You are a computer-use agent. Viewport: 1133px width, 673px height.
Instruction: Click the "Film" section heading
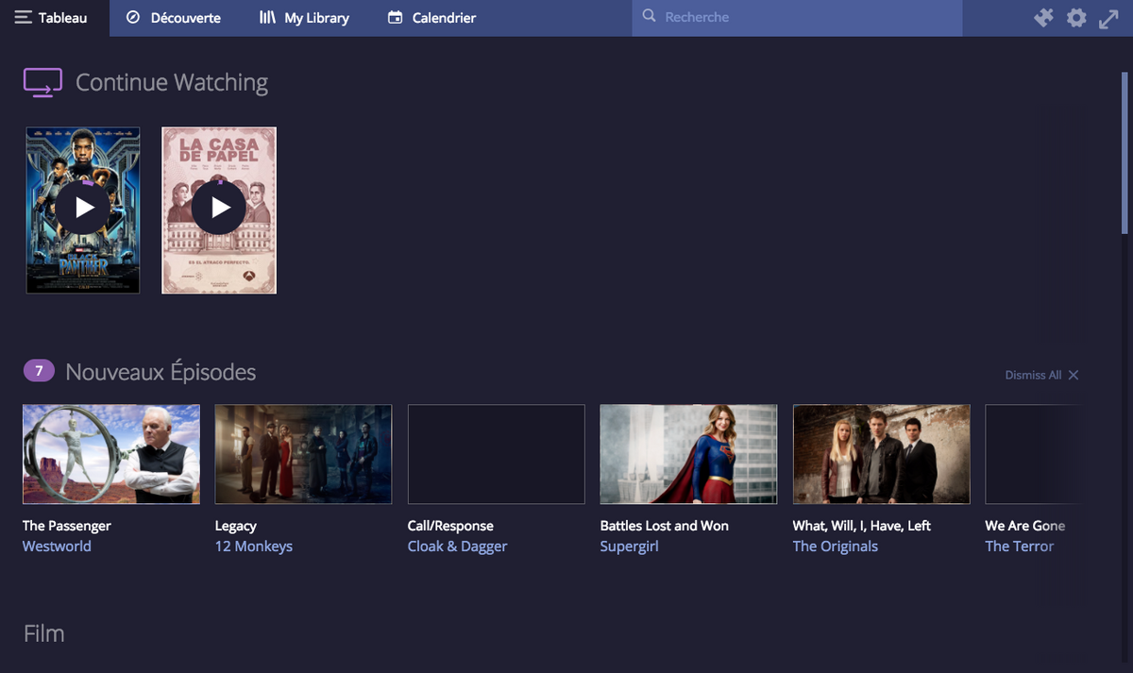tap(44, 633)
